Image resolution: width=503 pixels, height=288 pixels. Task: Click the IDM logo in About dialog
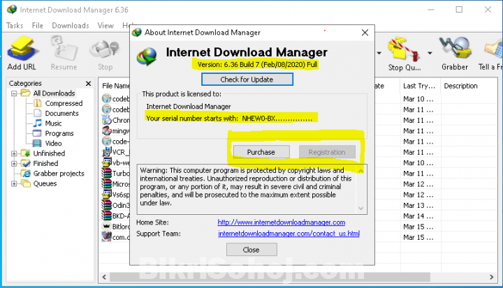[x=147, y=56]
